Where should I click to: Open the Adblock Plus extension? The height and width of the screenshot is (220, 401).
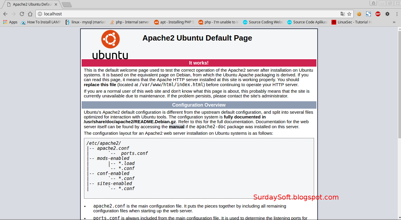click(378, 14)
